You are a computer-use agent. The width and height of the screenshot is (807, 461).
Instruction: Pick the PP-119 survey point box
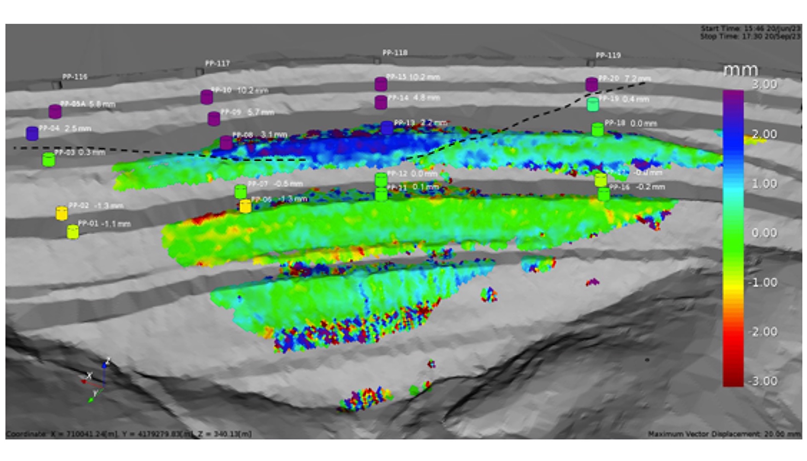(591, 63)
